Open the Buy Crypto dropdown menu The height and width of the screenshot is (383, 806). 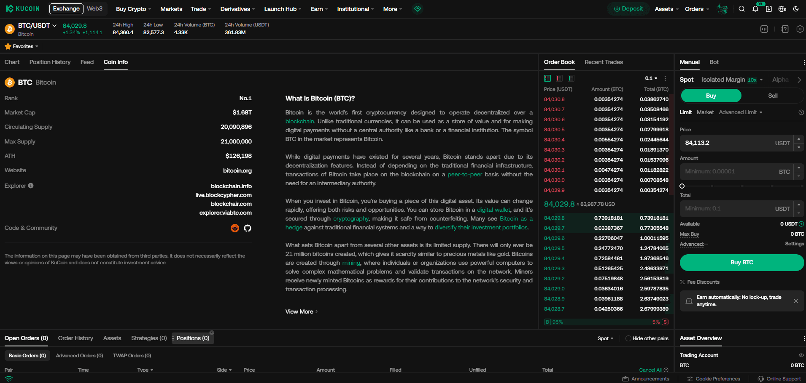point(133,9)
